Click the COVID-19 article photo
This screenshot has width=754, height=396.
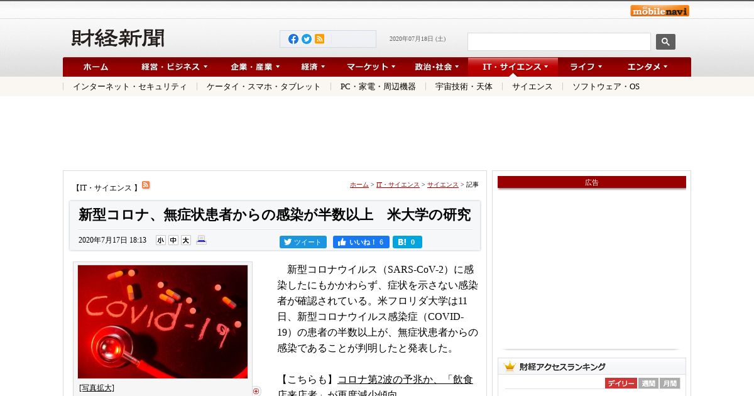tap(163, 322)
